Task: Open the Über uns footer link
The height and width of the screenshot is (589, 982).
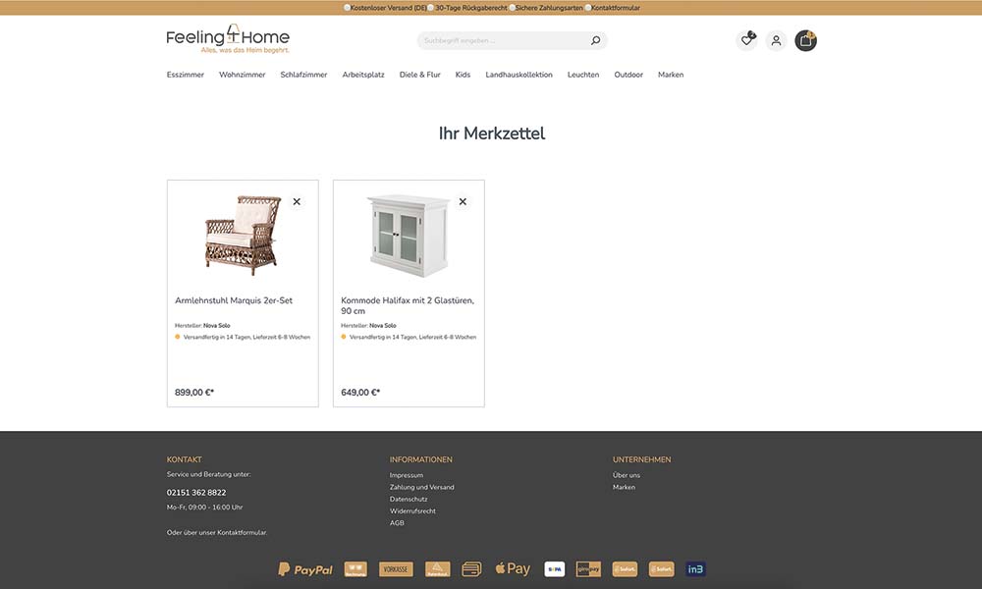Action: pyautogui.click(x=627, y=475)
